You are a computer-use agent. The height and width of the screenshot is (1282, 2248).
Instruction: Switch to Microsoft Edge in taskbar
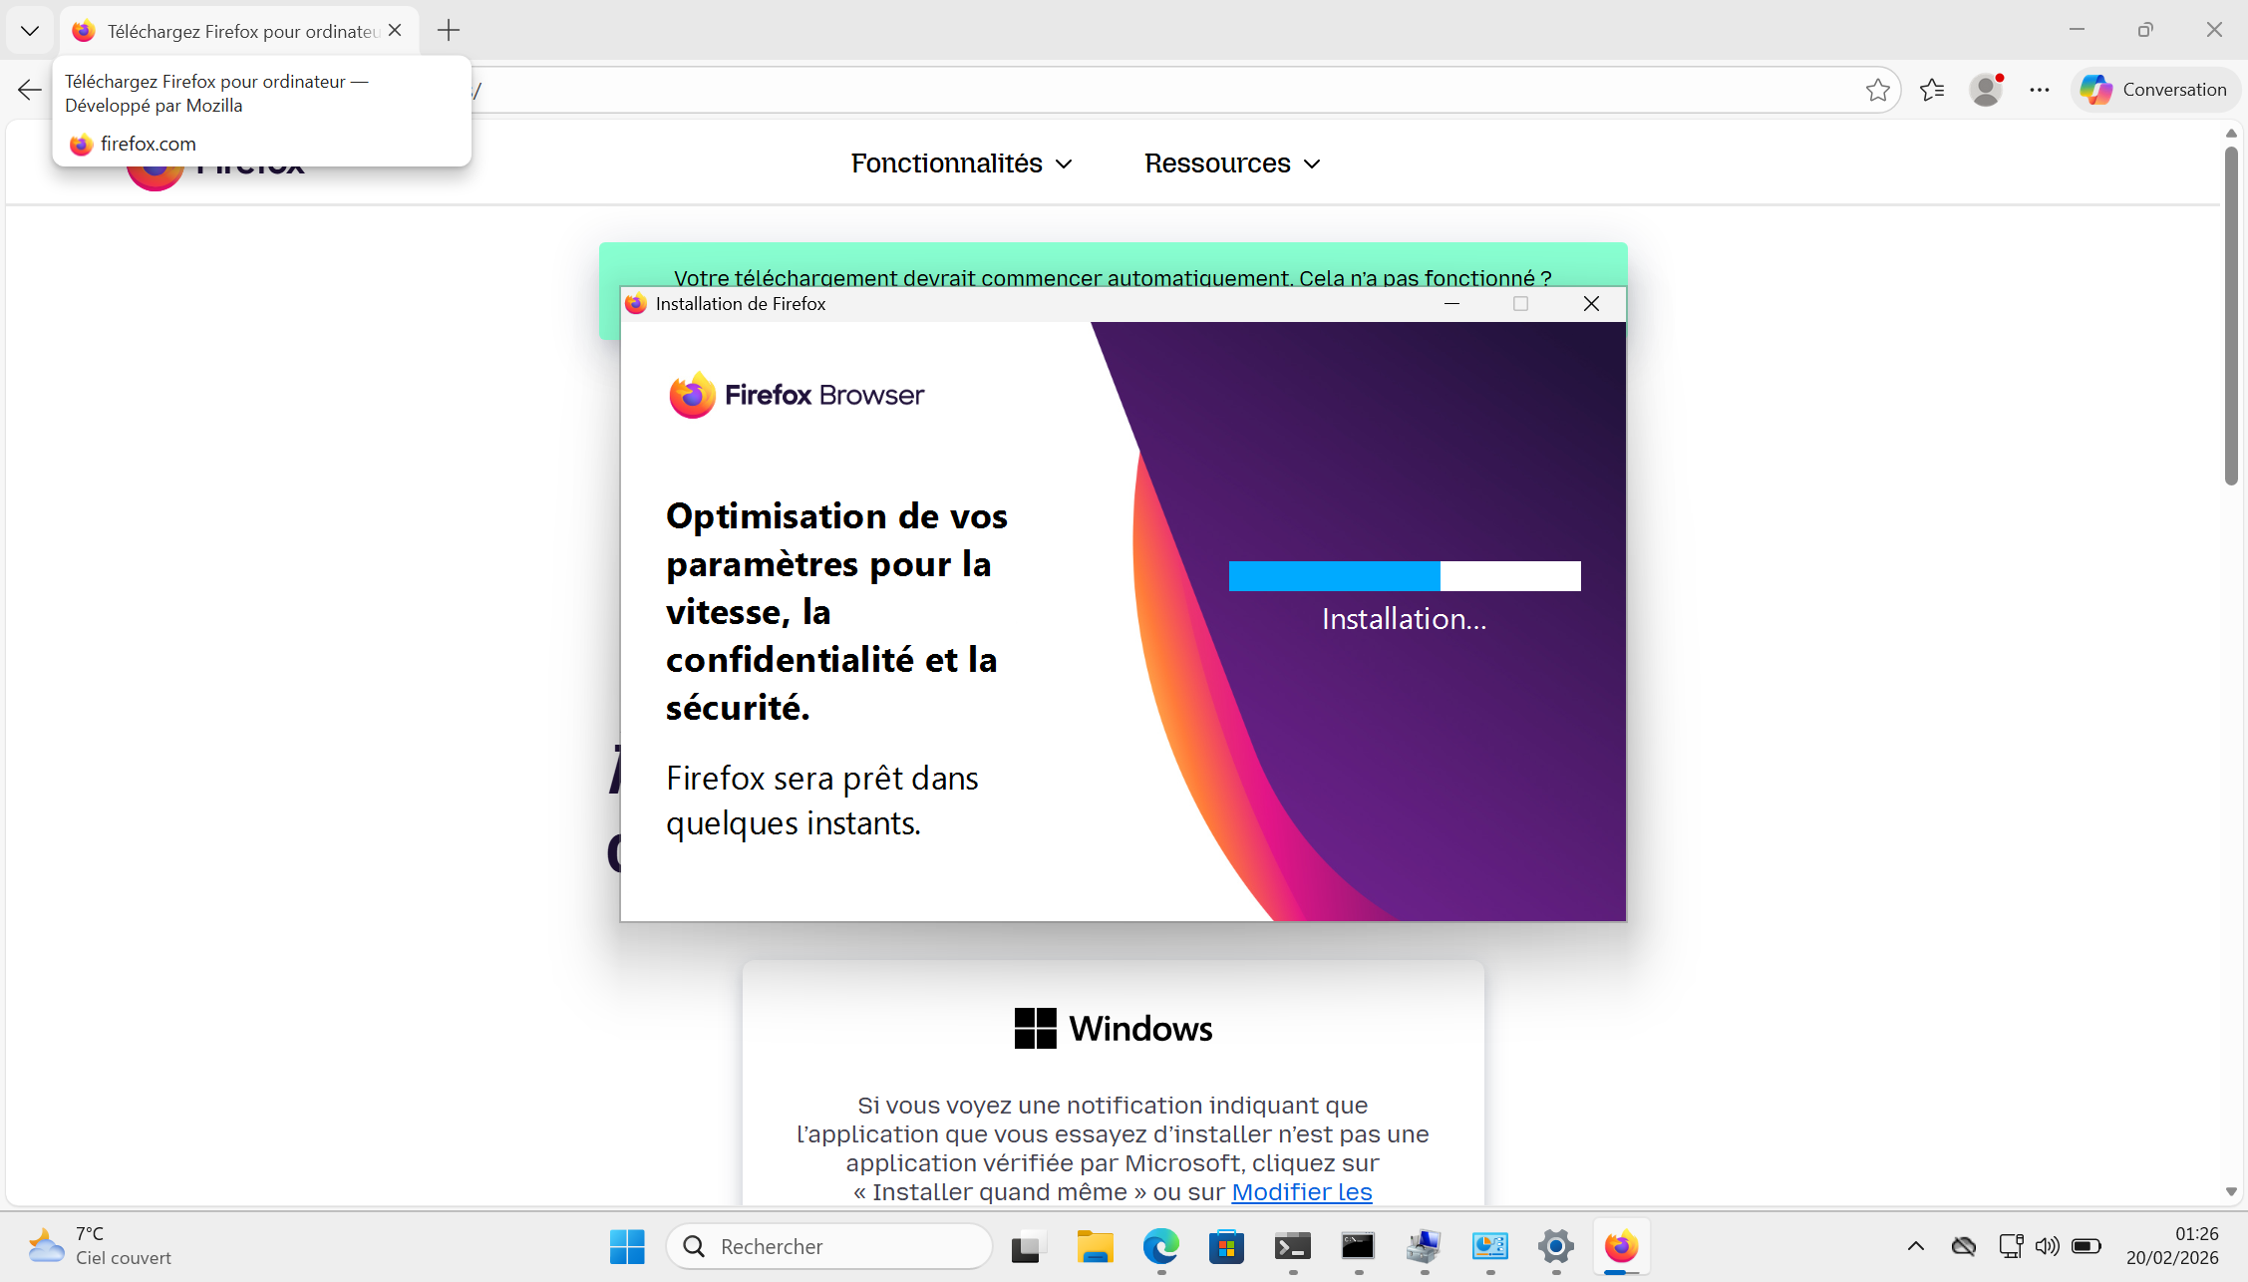tap(1160, 1246)
